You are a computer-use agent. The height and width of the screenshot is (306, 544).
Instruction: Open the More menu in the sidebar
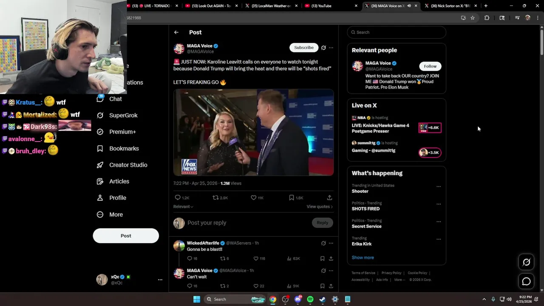click(110, 215)
